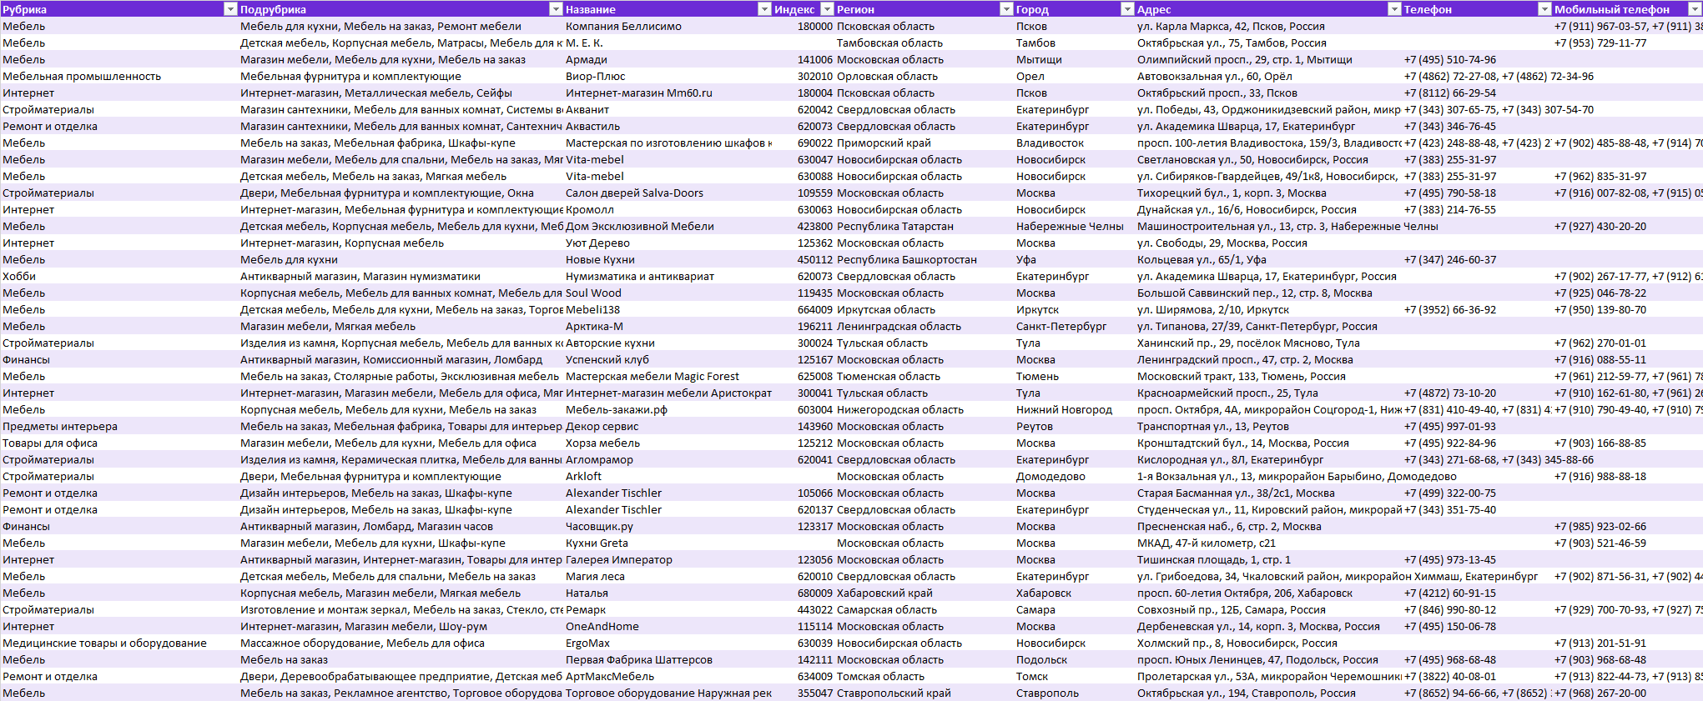Select the cell 'Интернет-магазин Mm60.ru'

point(668,93)
